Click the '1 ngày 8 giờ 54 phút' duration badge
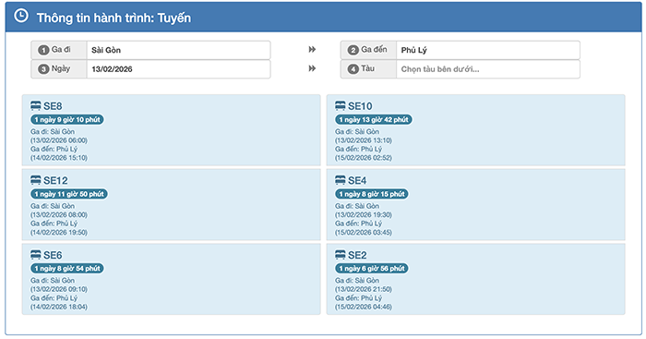 point(67,269)
